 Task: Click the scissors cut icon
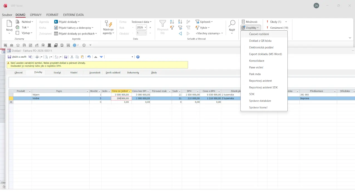[72, 57]
